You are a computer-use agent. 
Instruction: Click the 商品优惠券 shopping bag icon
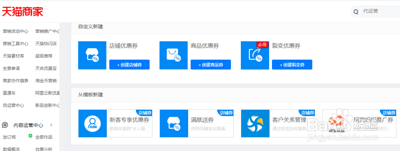pyautogui.click(x=173, y=55)
